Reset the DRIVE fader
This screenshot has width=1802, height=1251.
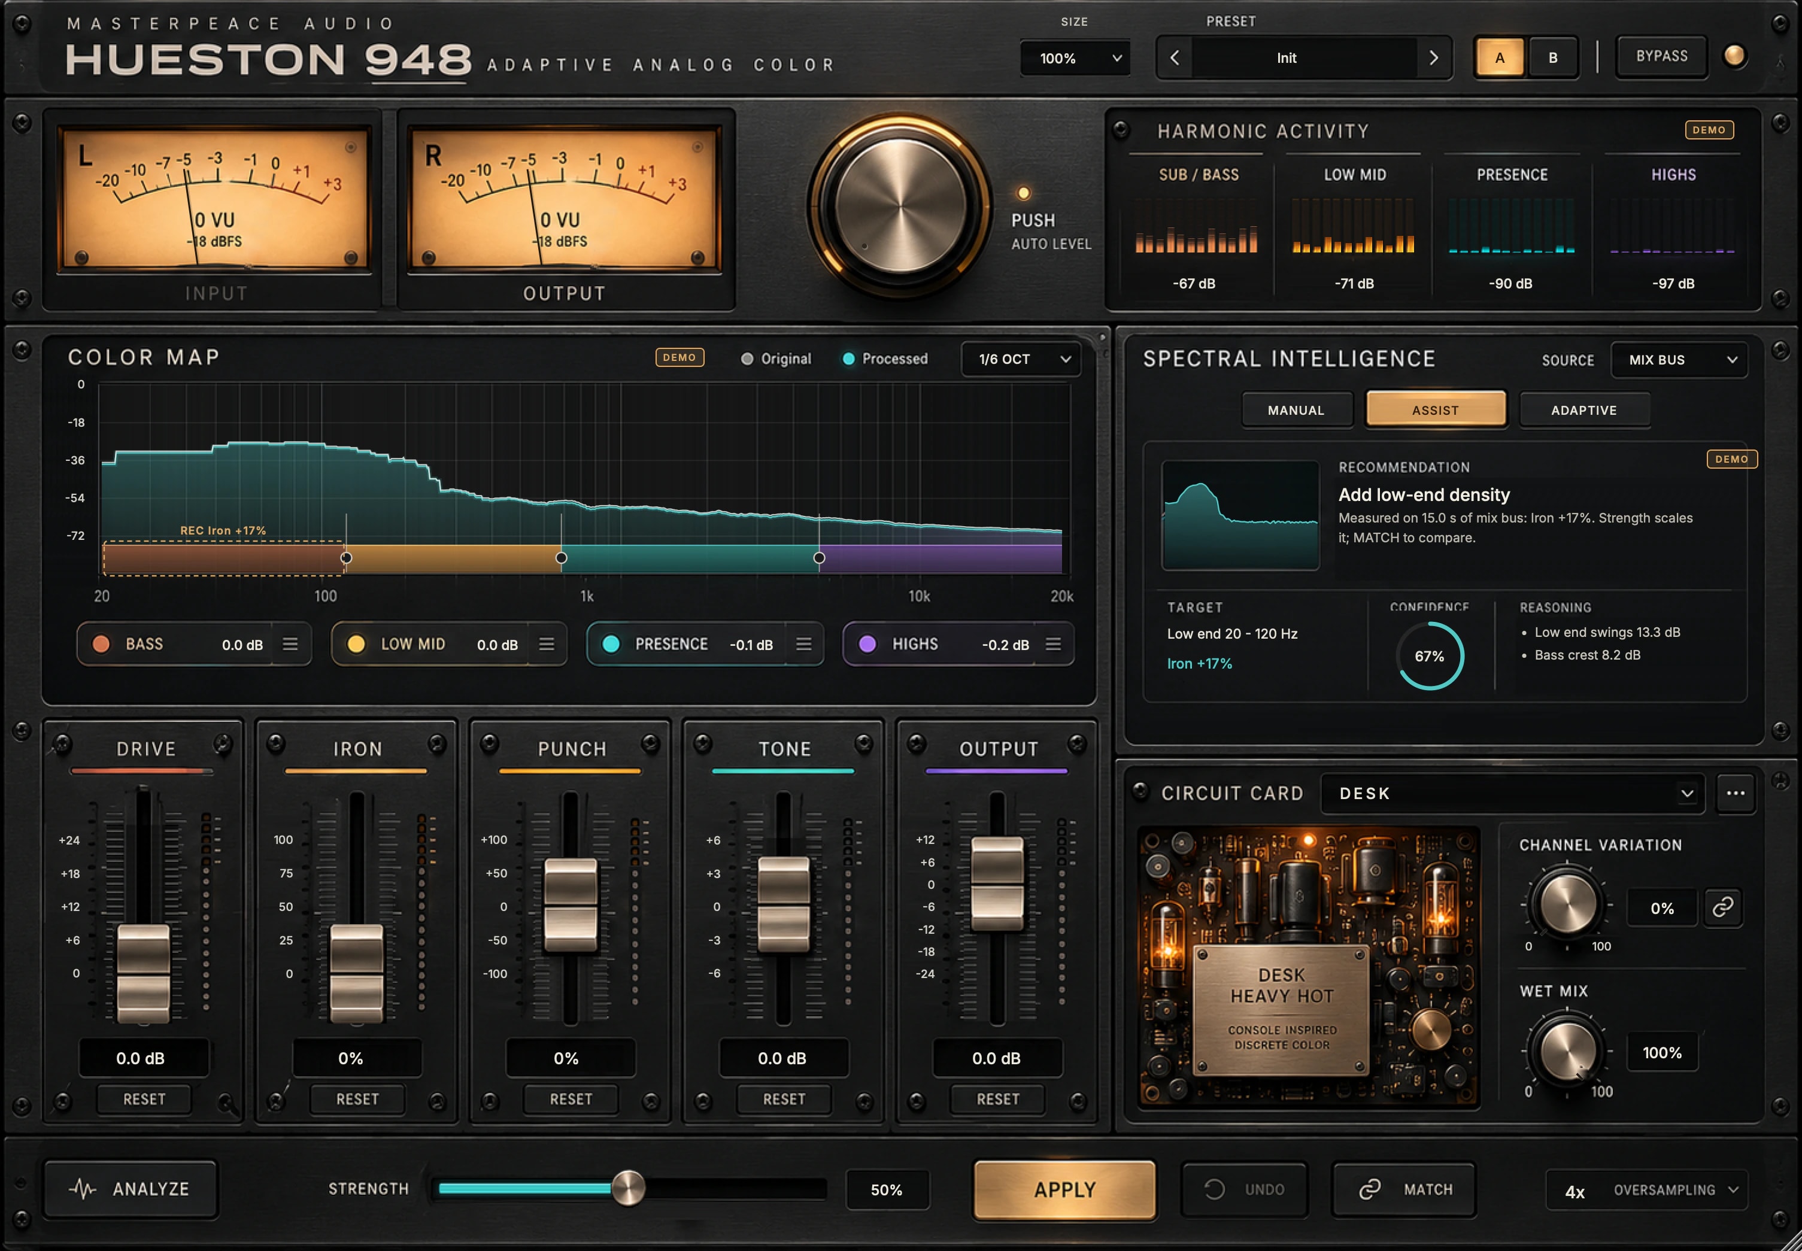tap(144, 1099)
